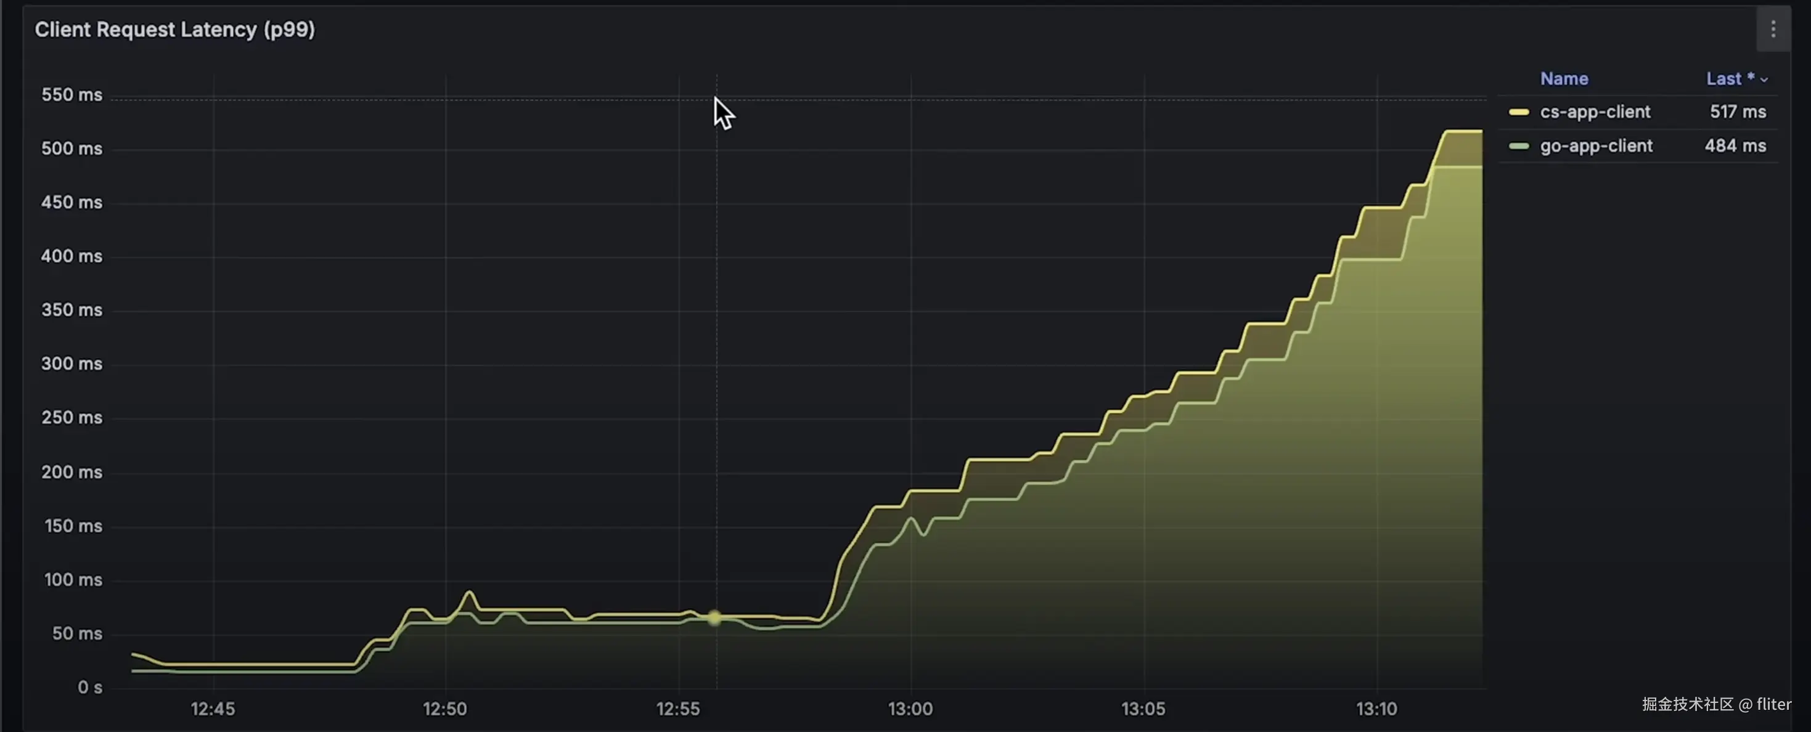Image resolution: width=1811 pixels, height=732 pixels.
Task: Click the highlighted data point on the graph
Action: pos(714,618)
